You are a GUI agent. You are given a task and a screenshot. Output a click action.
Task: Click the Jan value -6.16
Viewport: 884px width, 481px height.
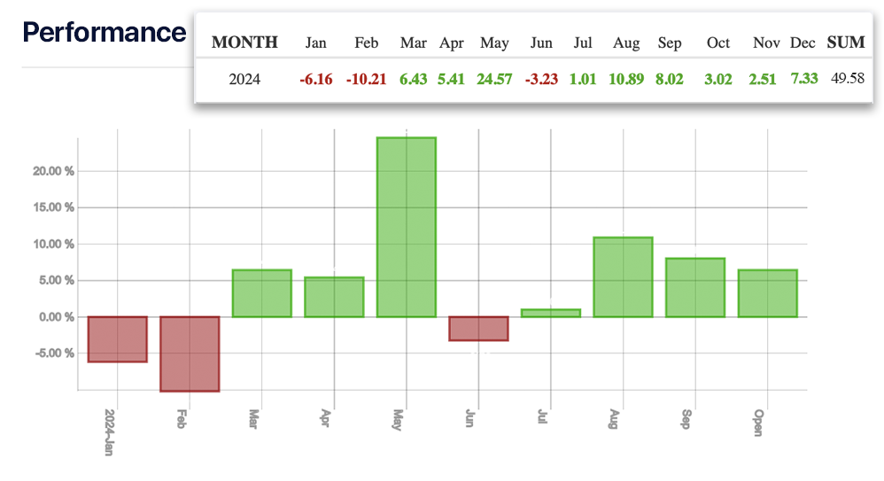coord(316,79)
